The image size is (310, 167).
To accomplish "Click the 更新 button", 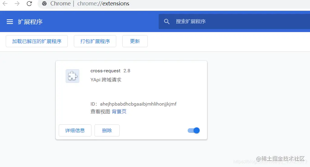I will tap(135, 41).
